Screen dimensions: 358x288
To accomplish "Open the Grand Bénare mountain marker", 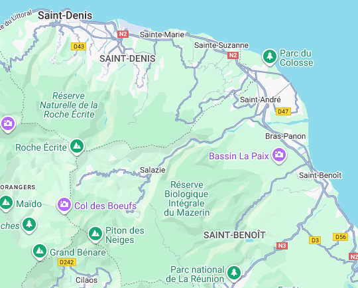I will [40, 252].
